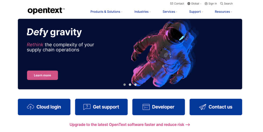Open the Cloud login tile
This screenshot has height=132, width=263.
point(44,107)
